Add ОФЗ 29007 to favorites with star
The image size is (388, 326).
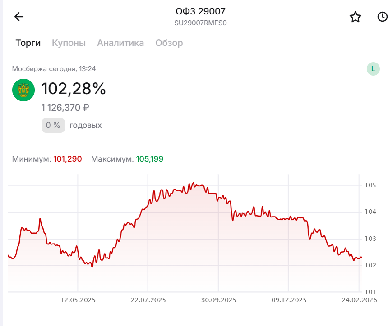(x=356, y=17)
